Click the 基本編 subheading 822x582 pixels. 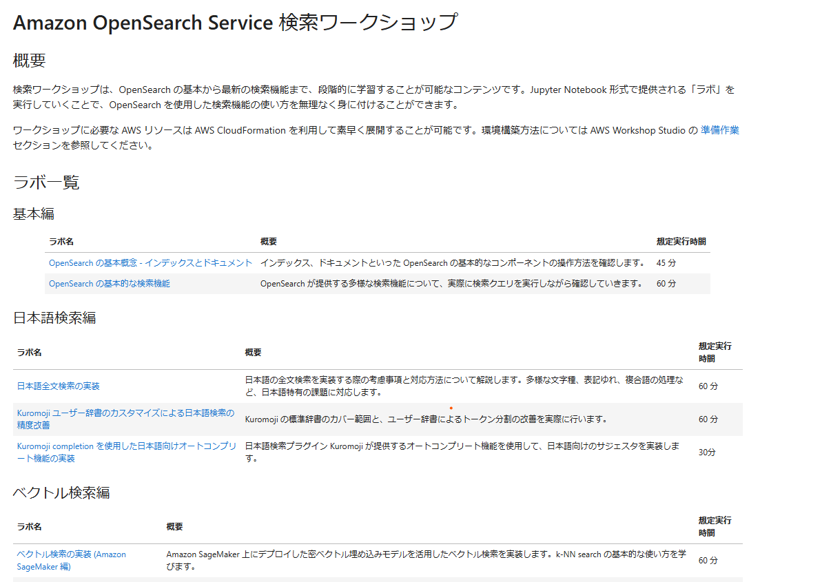(34, 214)
